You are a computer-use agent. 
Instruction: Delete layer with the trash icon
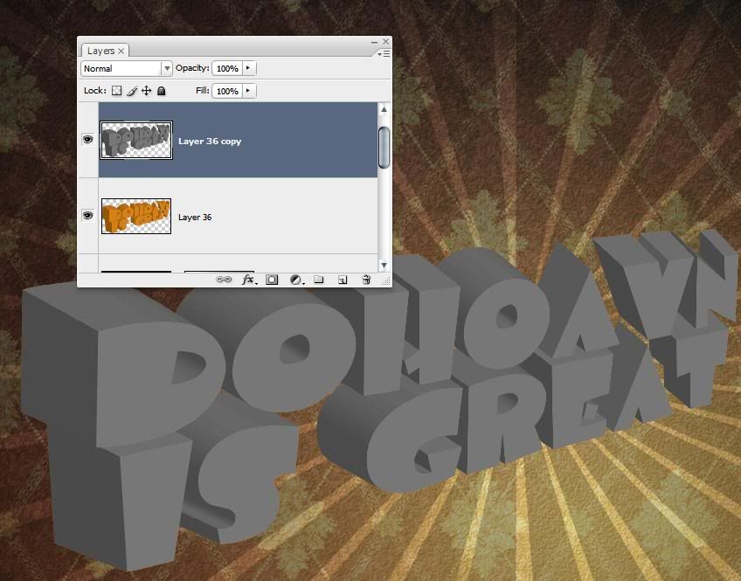[x=366, y=280]
